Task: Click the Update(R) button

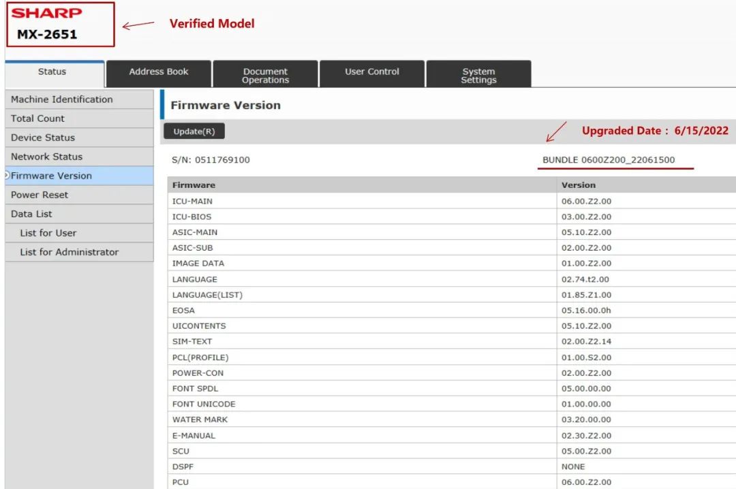Action: tap(194, 131)
